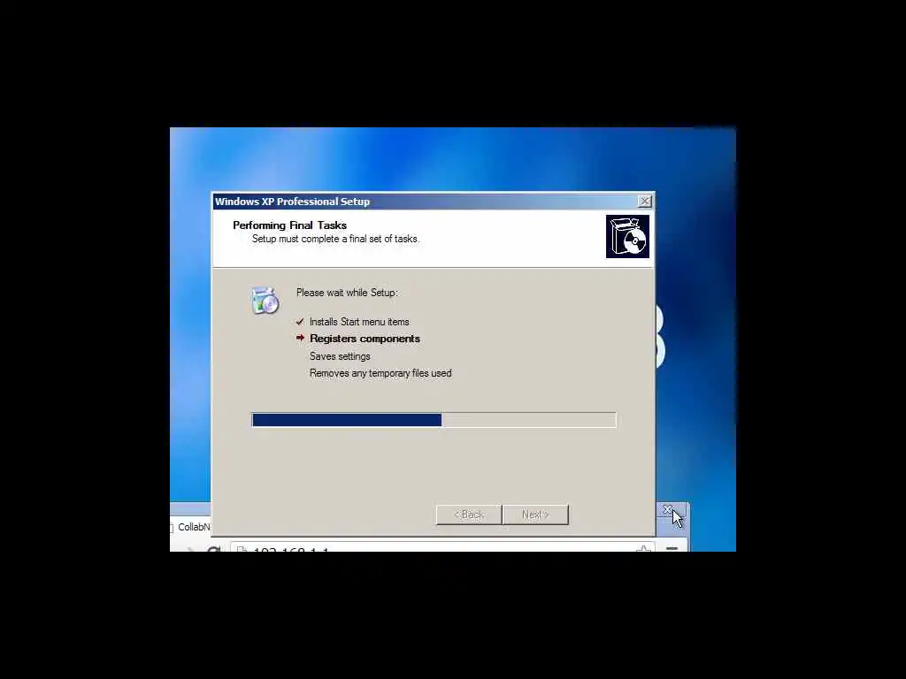Click the setup box-and-CD icon in header

point(627,236)
